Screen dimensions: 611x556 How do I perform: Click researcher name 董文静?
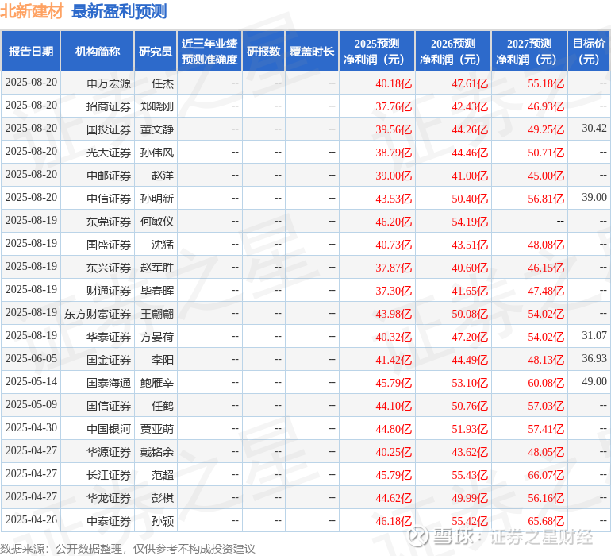point(157,129)
